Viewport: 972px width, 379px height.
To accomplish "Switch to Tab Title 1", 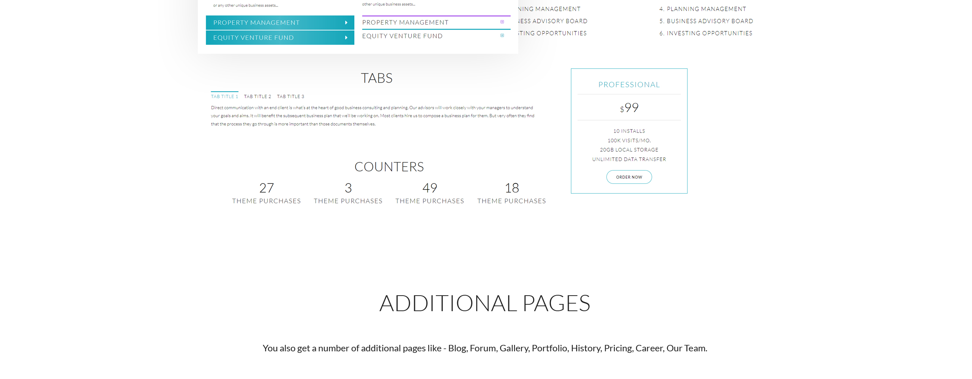I will [x=225, y=97].
